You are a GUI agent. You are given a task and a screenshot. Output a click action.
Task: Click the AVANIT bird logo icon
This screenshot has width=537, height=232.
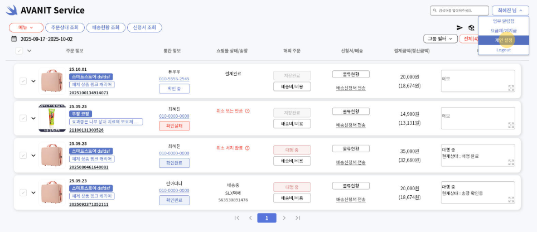point(12,10)
